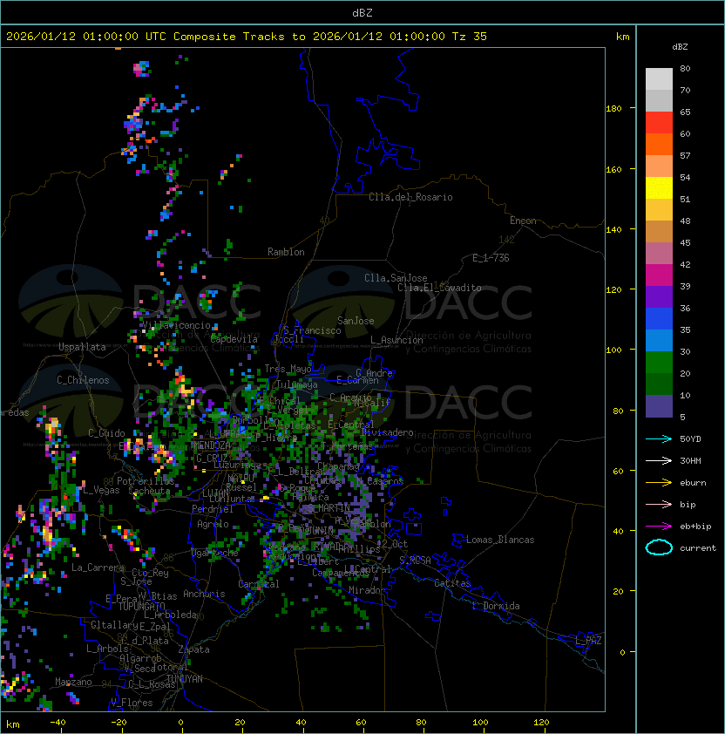
Task: Pick the magenta swatch below 42 dBZ
Action: [659, 275]
